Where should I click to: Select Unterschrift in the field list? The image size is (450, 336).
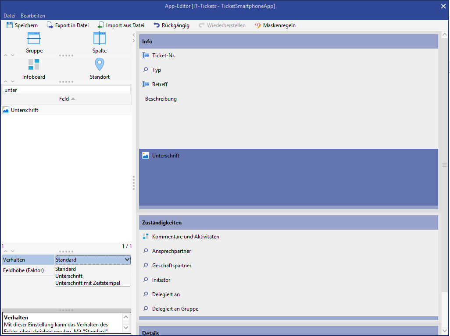click(25, 110)
